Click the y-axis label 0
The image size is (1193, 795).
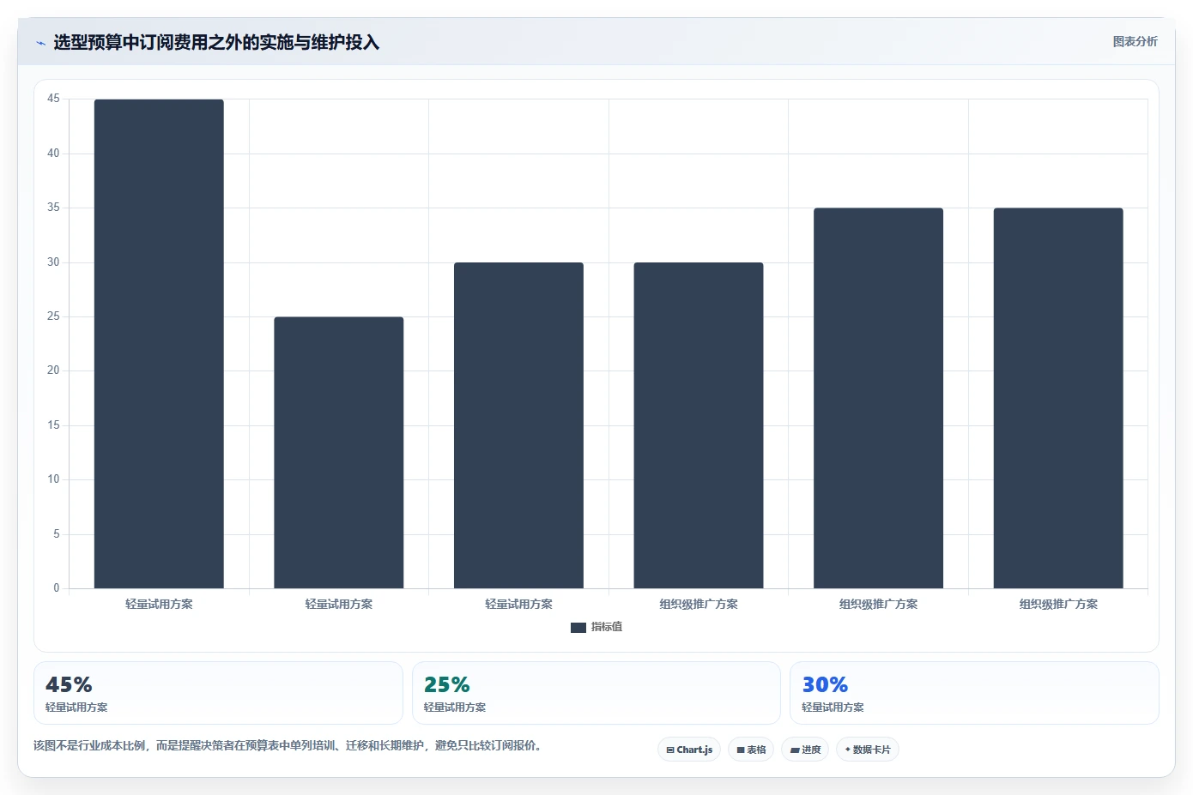click(57, 588)
